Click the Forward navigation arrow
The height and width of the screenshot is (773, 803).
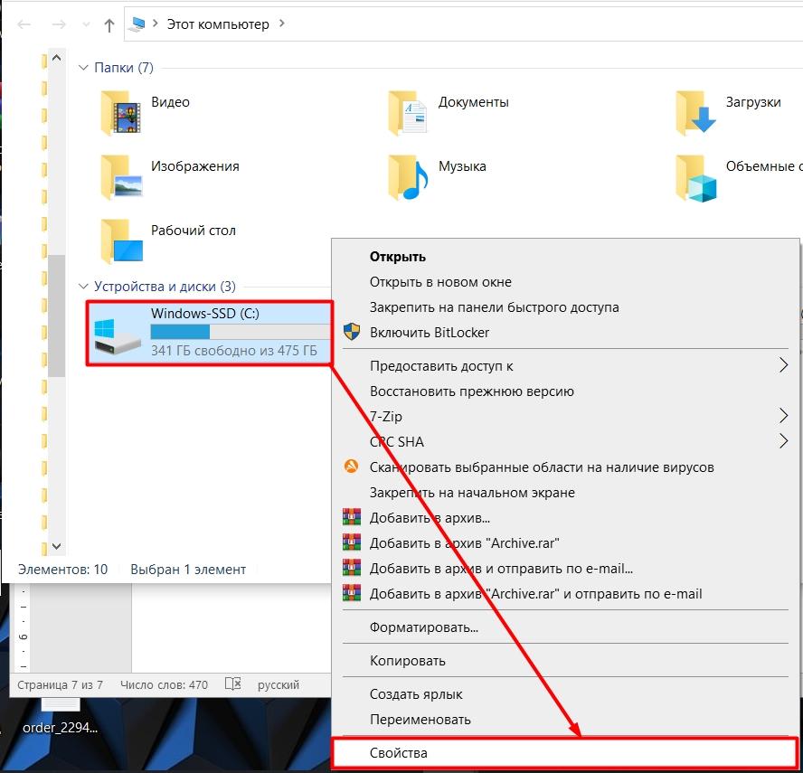(x=59, y=24)
